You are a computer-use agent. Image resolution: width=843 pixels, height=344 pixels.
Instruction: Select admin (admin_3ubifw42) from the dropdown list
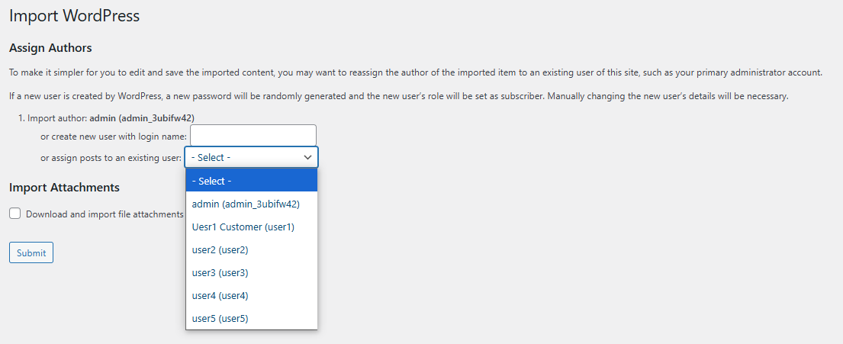pos(252,204)
